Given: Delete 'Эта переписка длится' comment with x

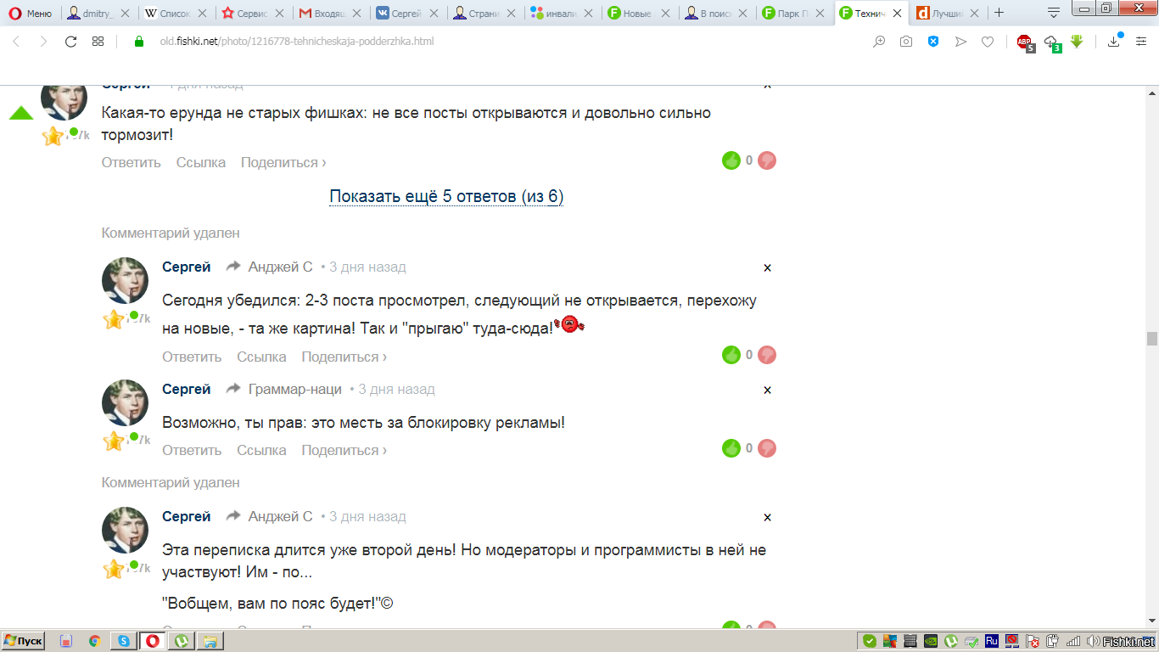Looking at the screenshot, I should point(768,517).
